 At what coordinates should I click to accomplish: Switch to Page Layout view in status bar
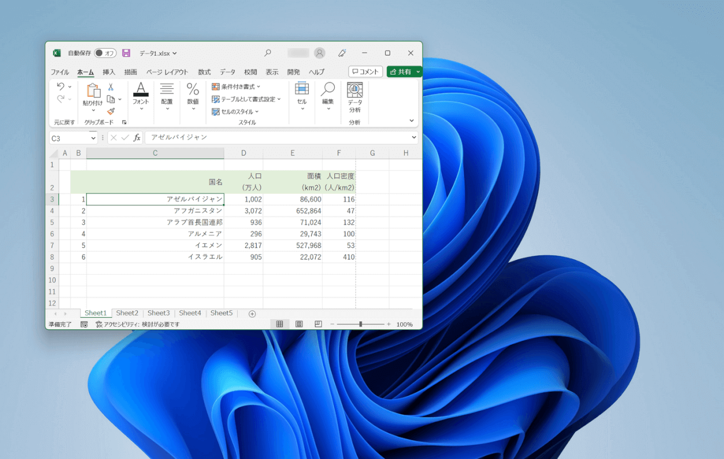(x=299, y=324)
